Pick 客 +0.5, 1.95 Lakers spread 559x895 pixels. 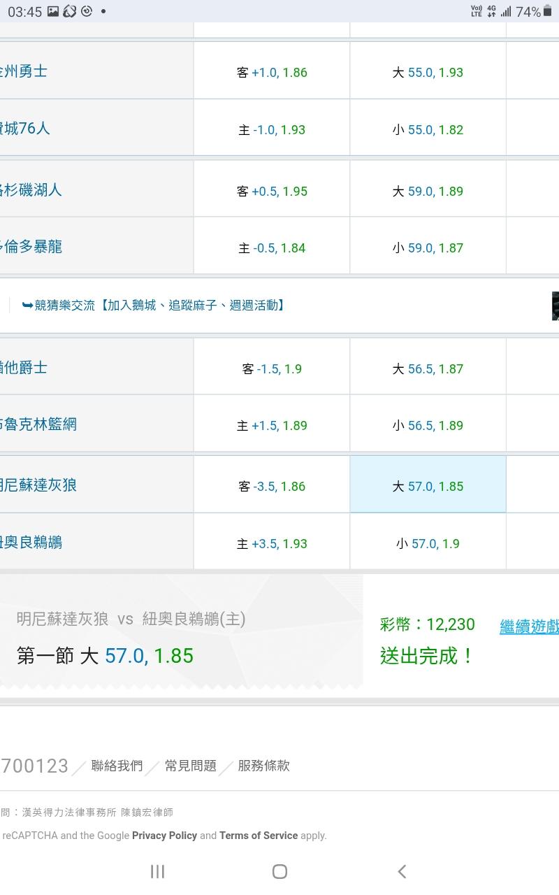click(x=272, y=192)
